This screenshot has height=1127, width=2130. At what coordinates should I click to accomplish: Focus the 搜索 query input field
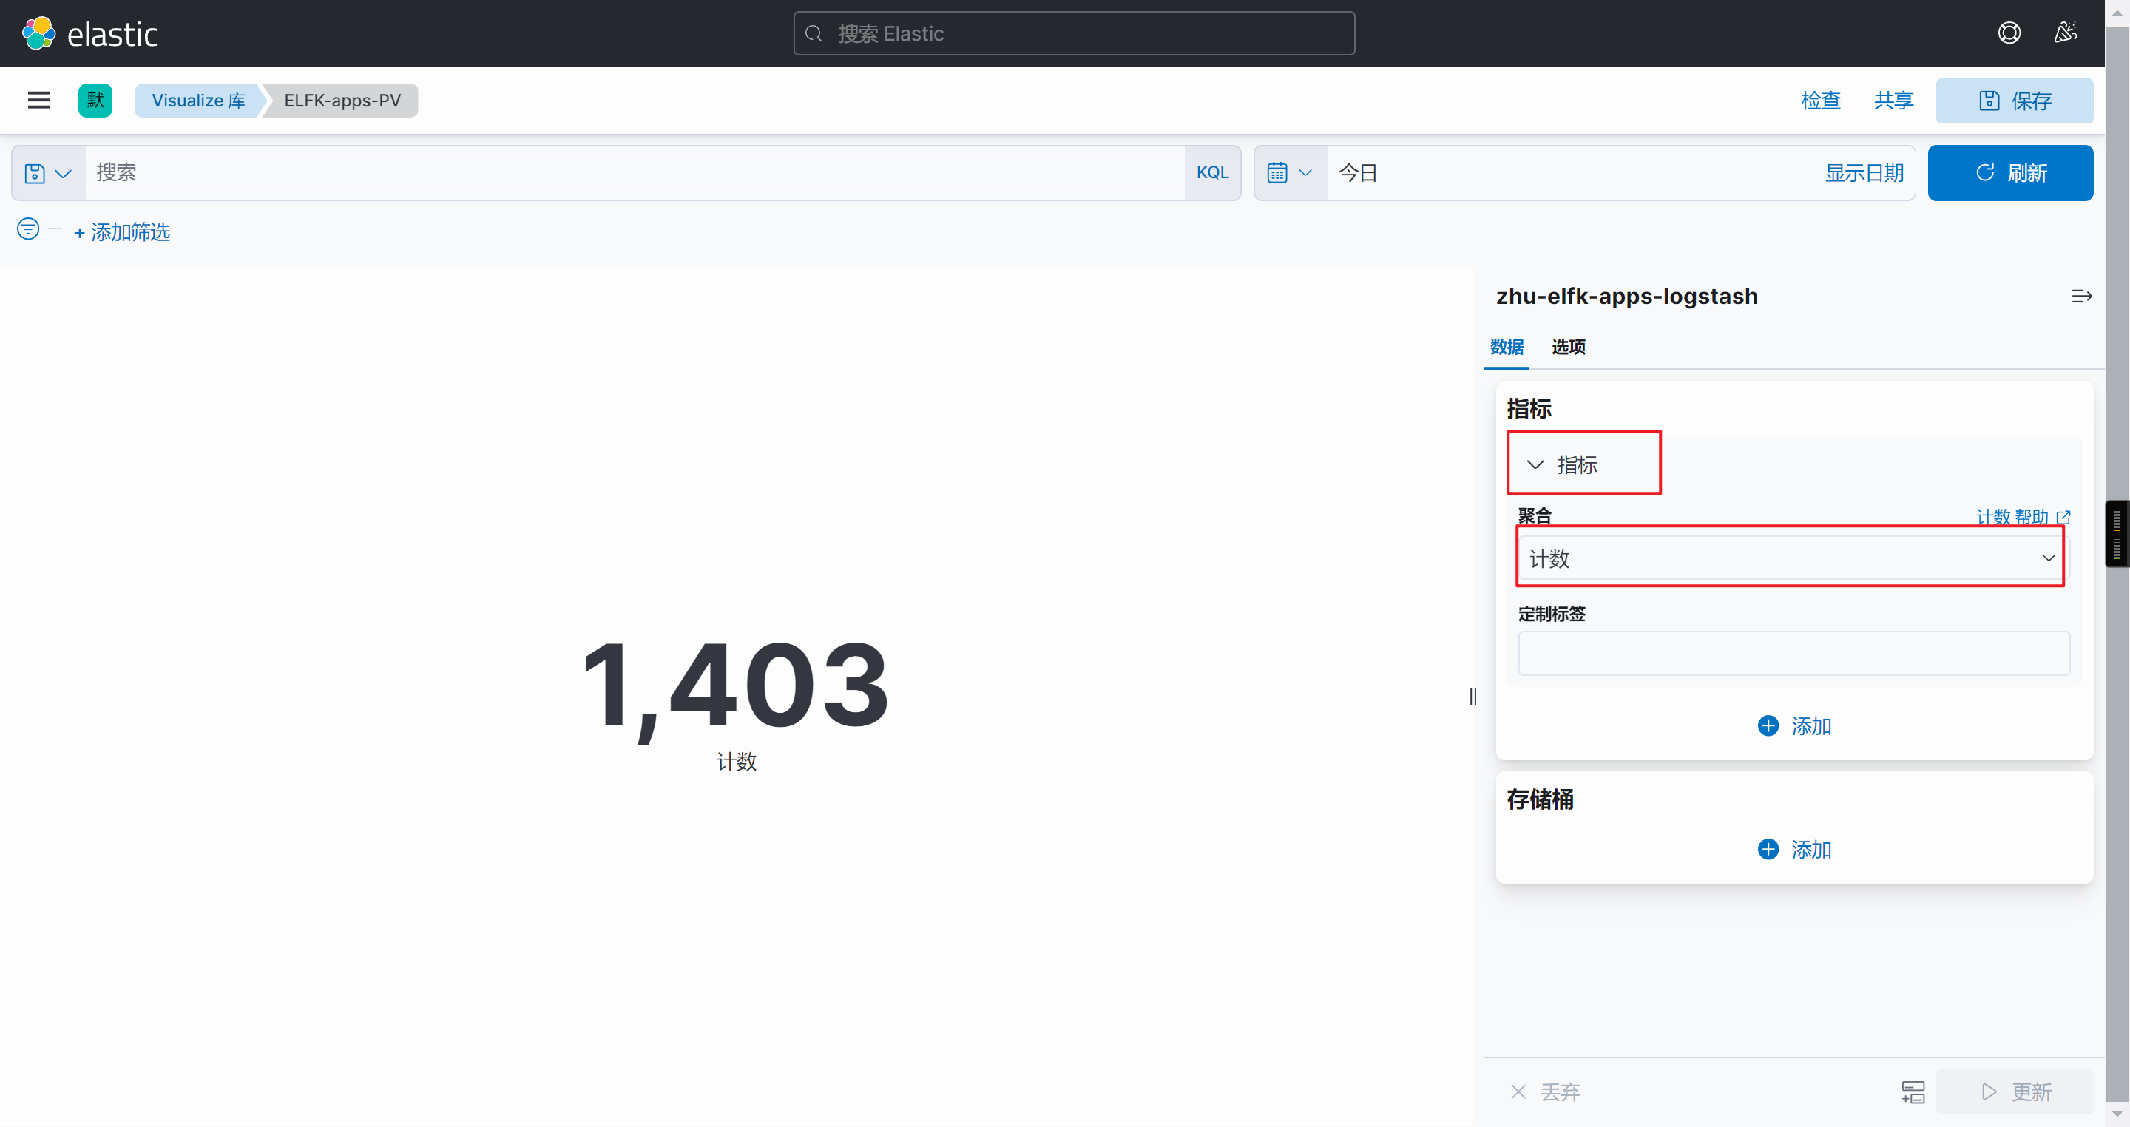click(x=635, y=173)
